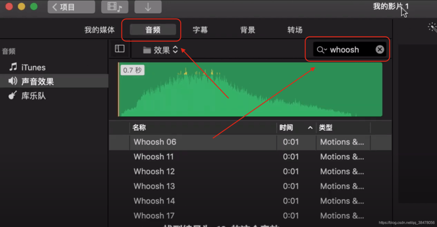
Task: Click the download arrow toolbar button
Action: pyautogui.click(x=148, y=7)
